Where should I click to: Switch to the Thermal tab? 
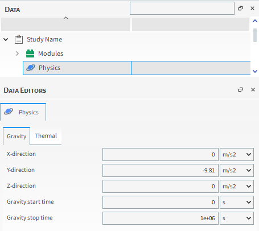pos(46,136)
